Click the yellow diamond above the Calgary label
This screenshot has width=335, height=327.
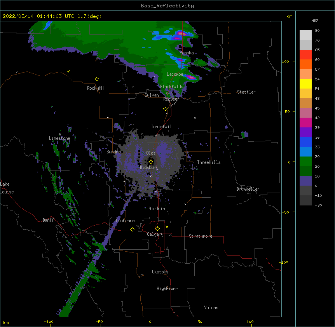157,229
